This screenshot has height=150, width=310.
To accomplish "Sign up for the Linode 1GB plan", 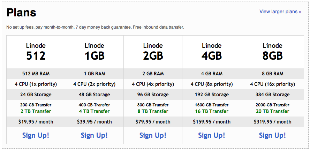I will pyautogui.click(x=94, y=135).
